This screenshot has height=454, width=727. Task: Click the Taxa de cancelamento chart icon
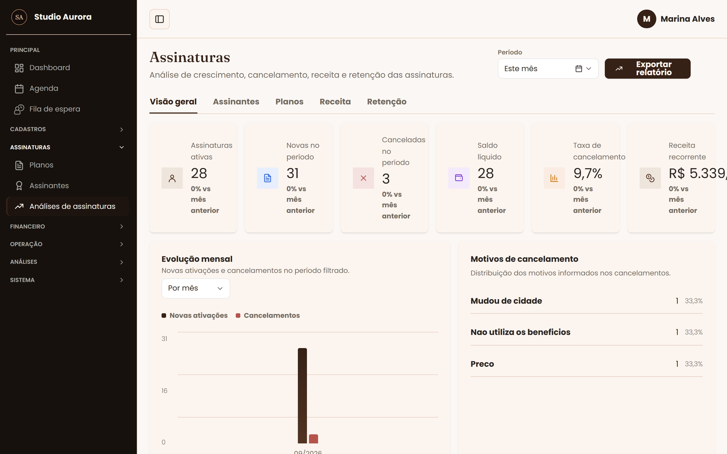point(554,178)
